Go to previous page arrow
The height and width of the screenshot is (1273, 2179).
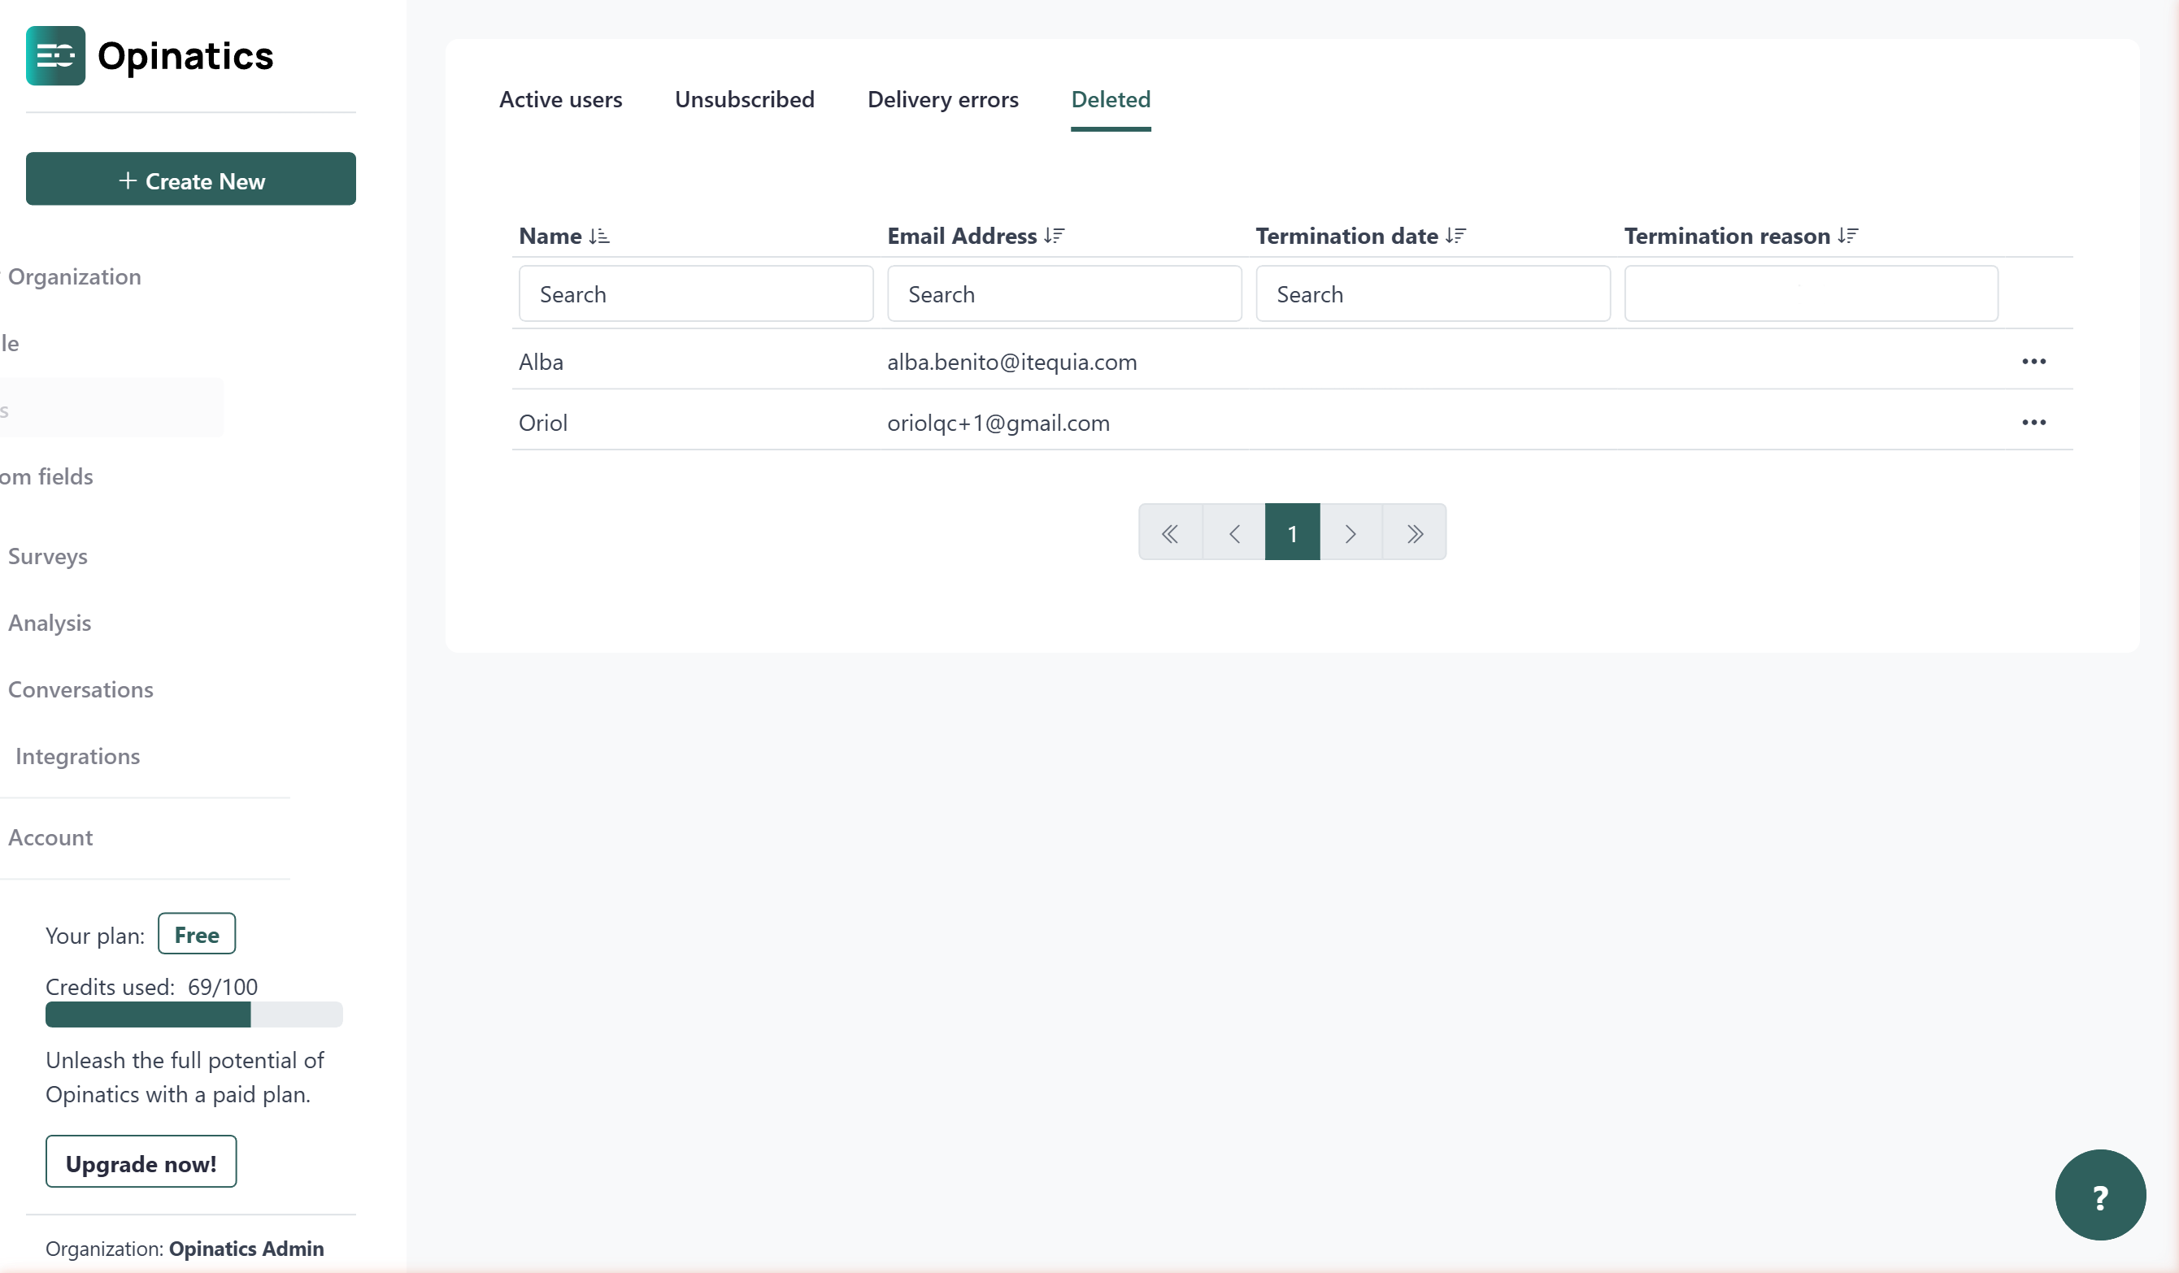tap(1234, 532)
